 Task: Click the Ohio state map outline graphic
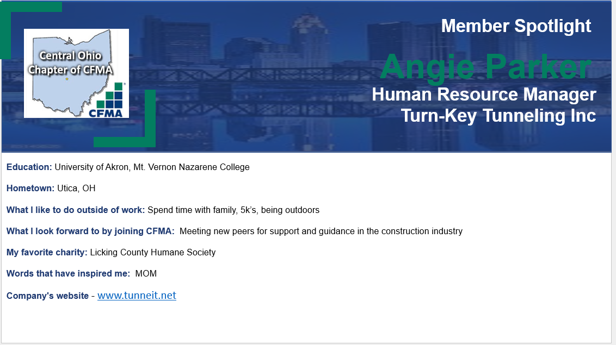[71, 72]
